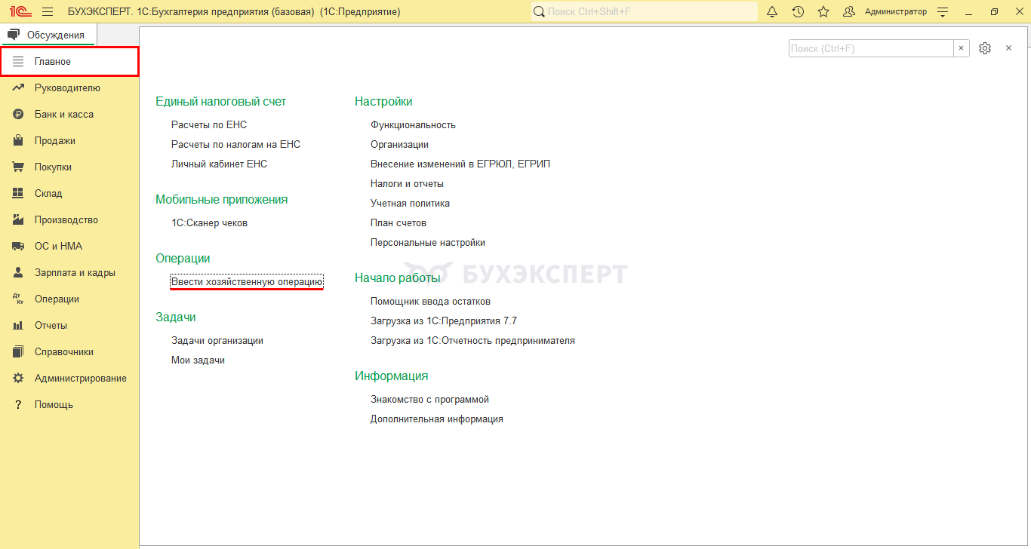Click the Администрирование gear icon

tap(19, 379)
